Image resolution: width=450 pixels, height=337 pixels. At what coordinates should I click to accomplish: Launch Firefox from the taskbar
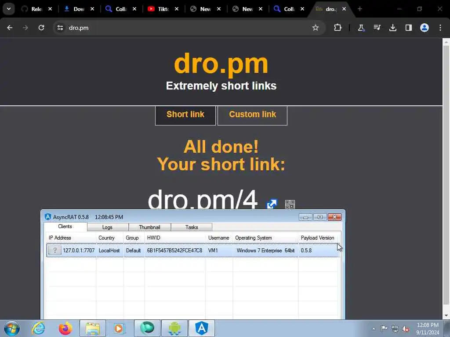pyautogui.click(x=65, y=328)
